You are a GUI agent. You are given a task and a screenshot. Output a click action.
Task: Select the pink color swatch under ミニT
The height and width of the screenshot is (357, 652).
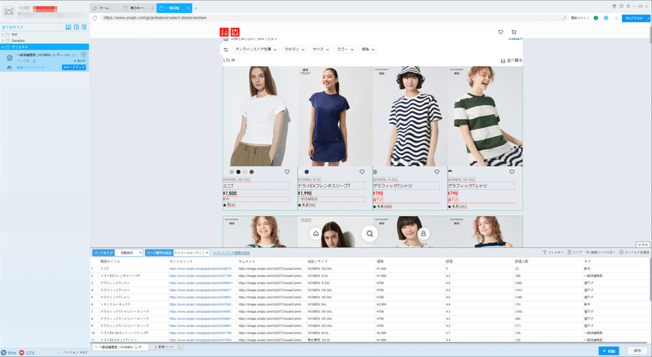point(245,172)
